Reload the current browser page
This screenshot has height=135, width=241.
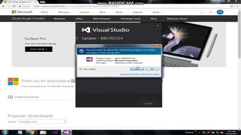tap(14, 6)
